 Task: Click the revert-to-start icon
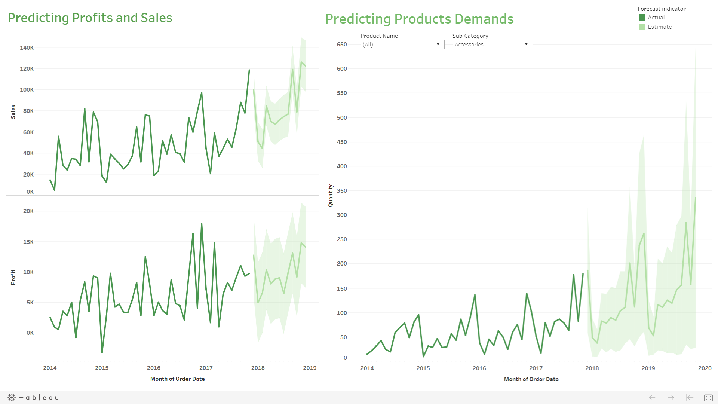pyautogui.click(x=690, y=398)
